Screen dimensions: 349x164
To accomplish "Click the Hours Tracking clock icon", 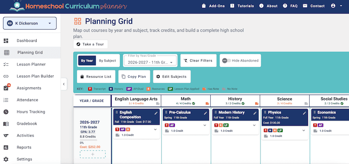I will tap(6, 112).
